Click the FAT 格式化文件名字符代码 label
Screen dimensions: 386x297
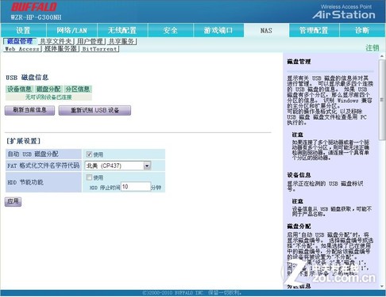point(44,166)
